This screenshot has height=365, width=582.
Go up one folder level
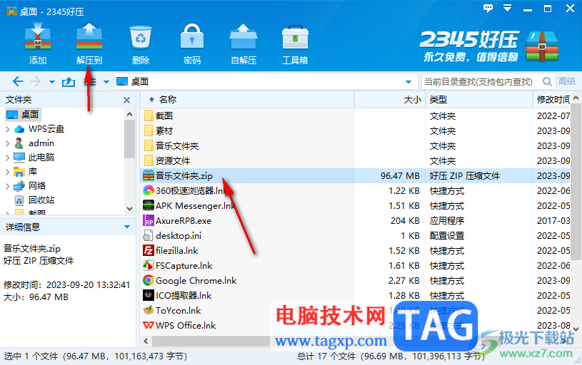point(69,81)
